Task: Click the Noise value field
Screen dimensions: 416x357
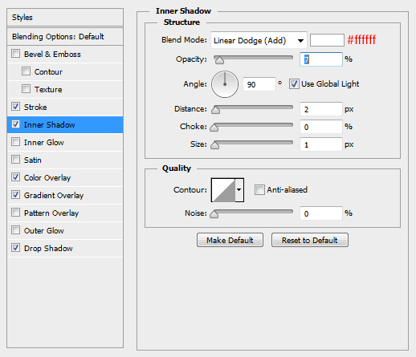Action: pos(321,213)
